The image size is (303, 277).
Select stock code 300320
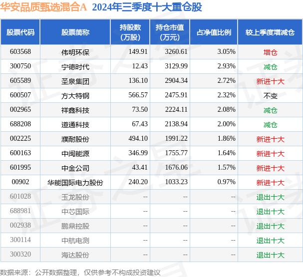tap(20, 255)
